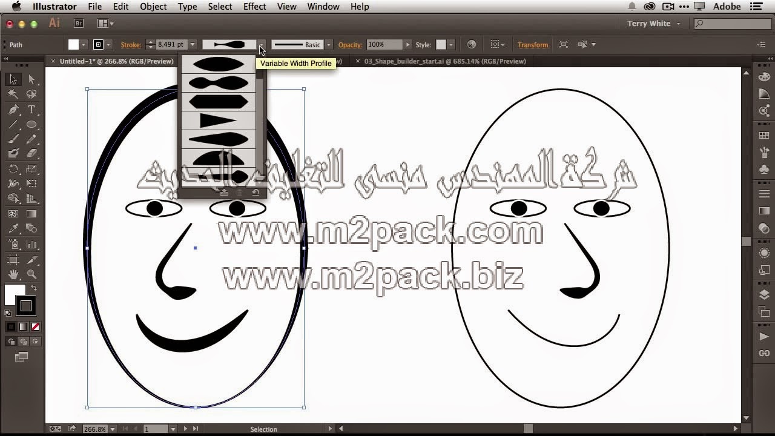Select the Magic Wand tool

[13, 94]
